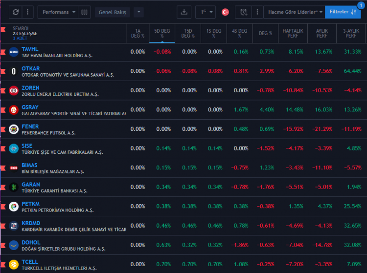The width and height of the screenshot is (367, 273).
Task: Sort by HAFTALIK PERF column
Action: (x=293, y=33)
